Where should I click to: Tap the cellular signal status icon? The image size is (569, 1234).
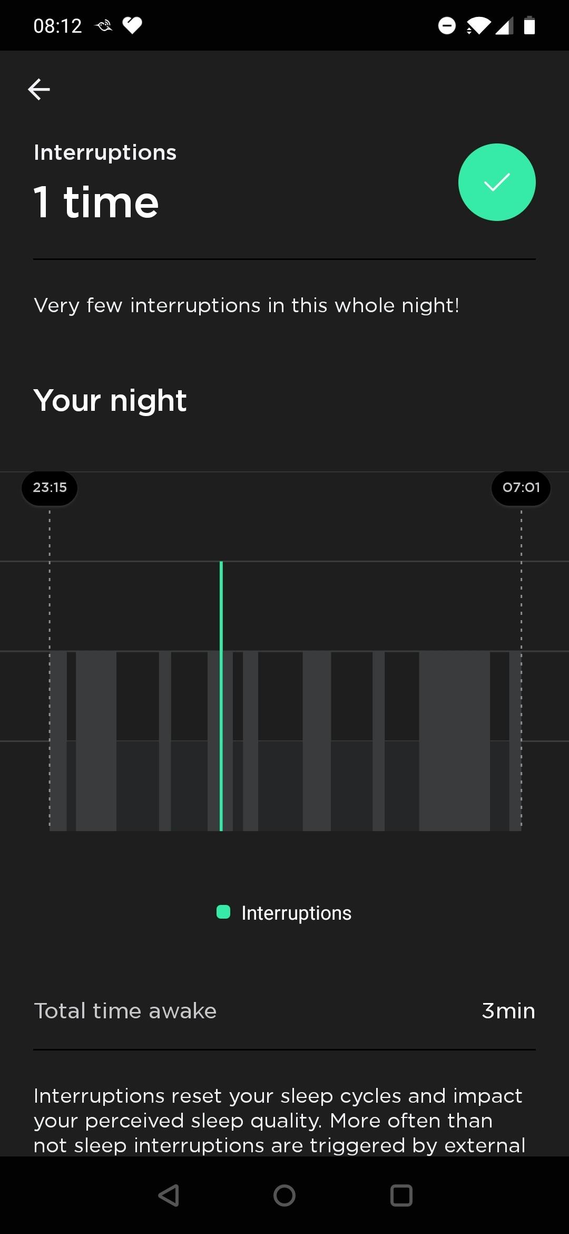(505, 25)
